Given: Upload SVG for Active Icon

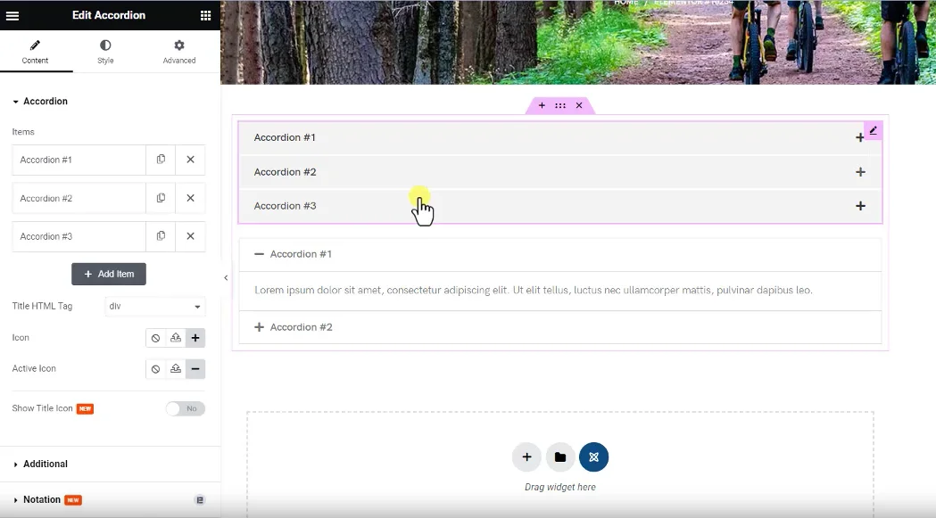Looking at the screenshot, I should coord(176,369).
